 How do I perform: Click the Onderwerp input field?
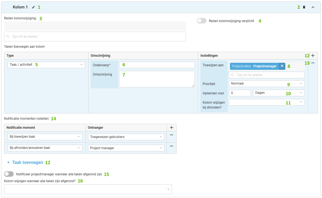(157, 65)
